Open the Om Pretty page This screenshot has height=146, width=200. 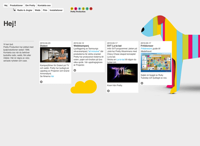[30, 6]
